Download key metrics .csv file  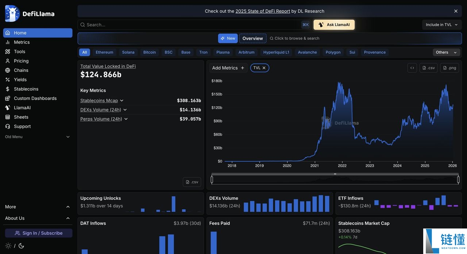point(192,182)
